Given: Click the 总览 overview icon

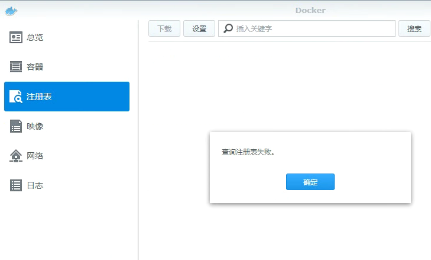Looking at the screenshot, I should [x=16, y=37].
